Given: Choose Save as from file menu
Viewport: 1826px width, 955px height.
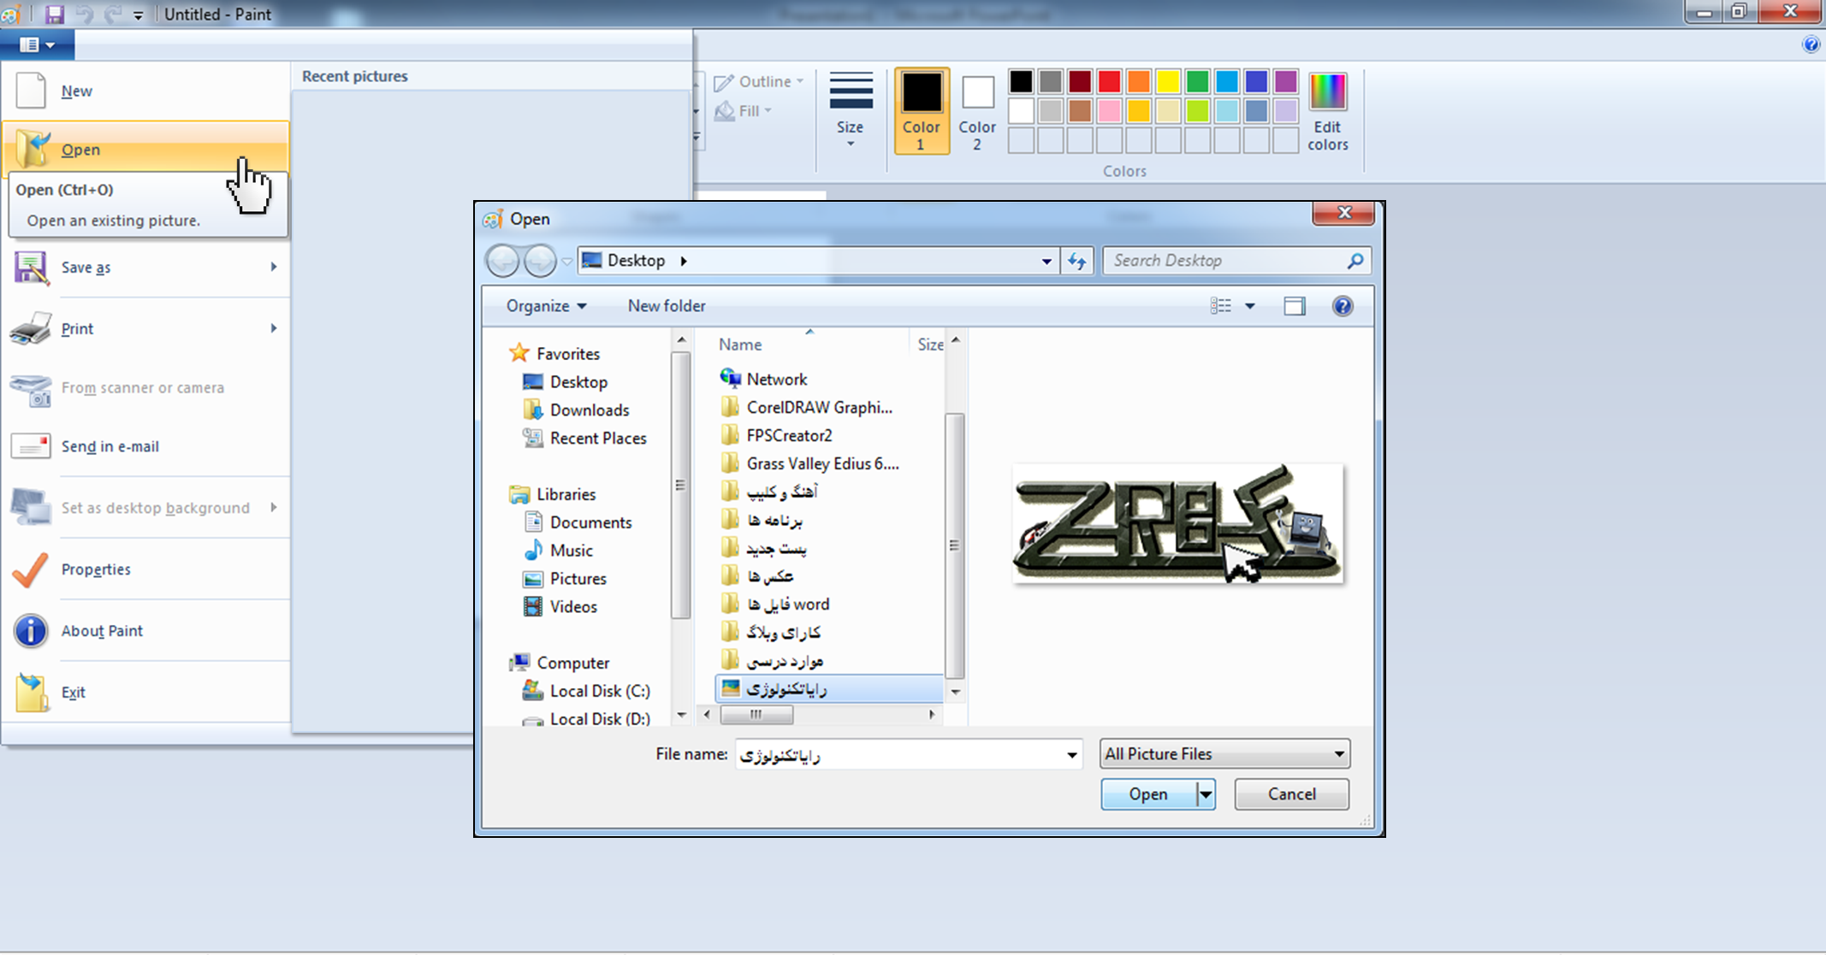Looking at the screenshot, I should tap(86, 268).
